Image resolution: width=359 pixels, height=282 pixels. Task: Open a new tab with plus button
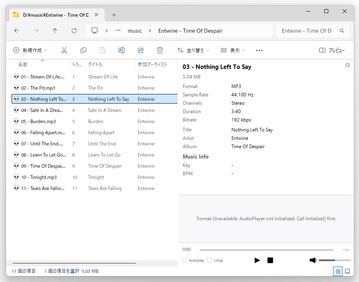click(114, 15)
